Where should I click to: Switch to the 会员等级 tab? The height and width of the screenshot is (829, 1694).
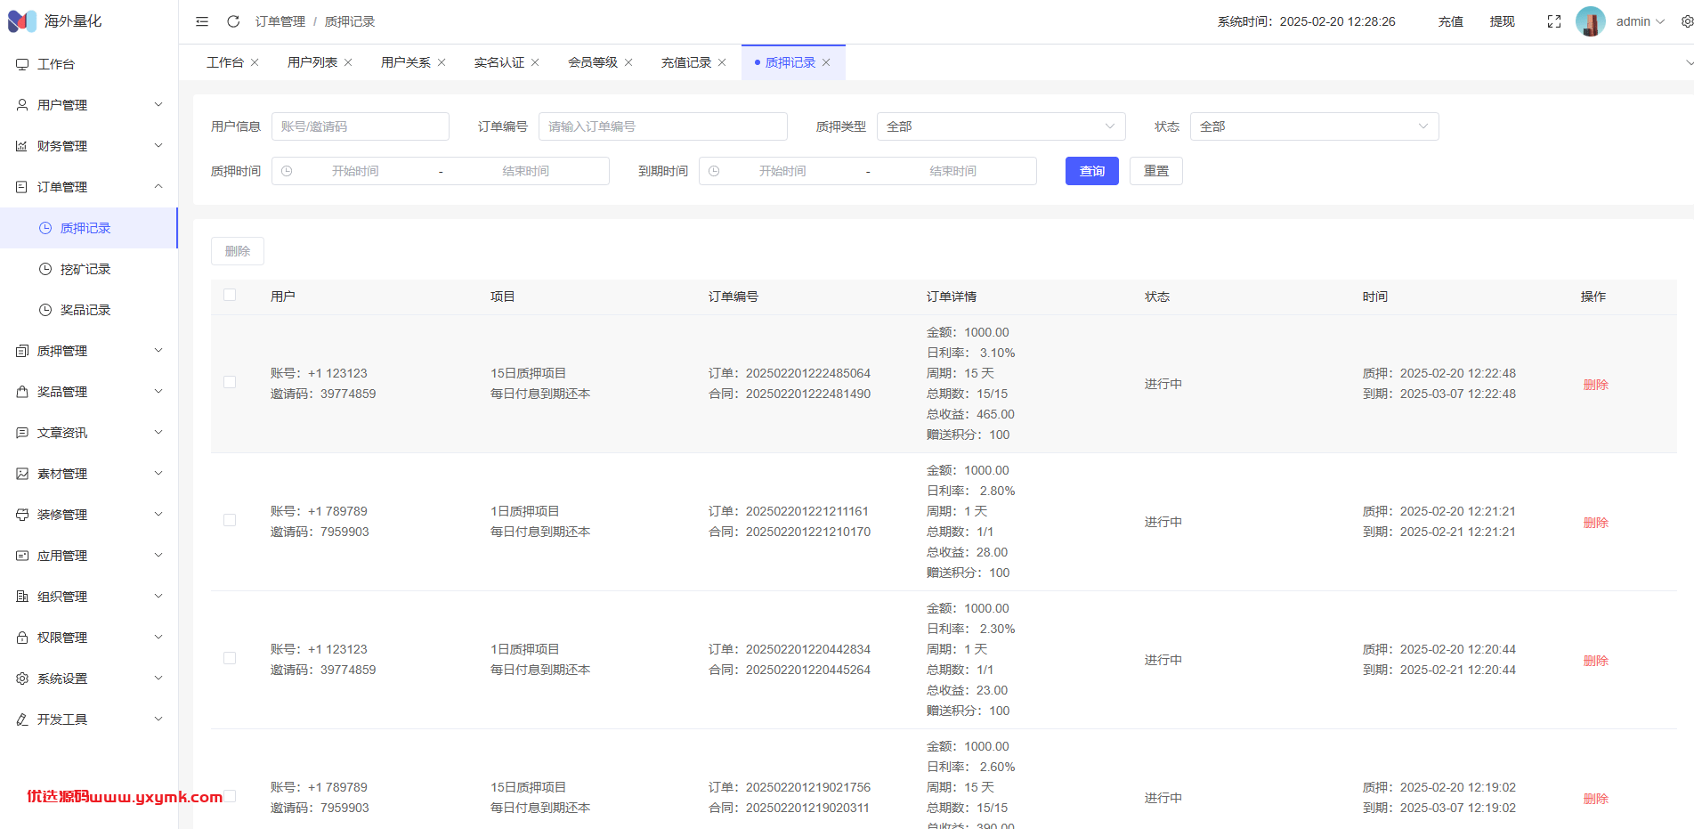click(592, 62)
